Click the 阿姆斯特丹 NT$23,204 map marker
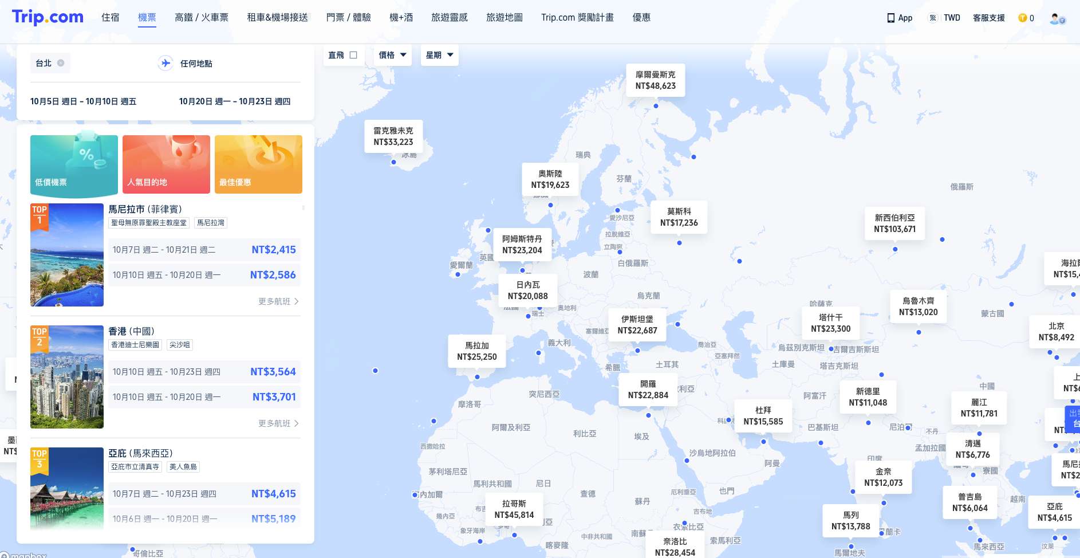This screenshot has width=1080, height=558. [x=522, y=245]
